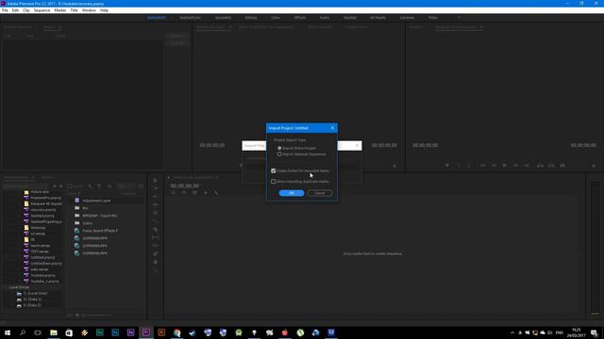Screen dimensions: 604x339
Task: Click Export Frame camera icon
Action: tap(562, 166)
